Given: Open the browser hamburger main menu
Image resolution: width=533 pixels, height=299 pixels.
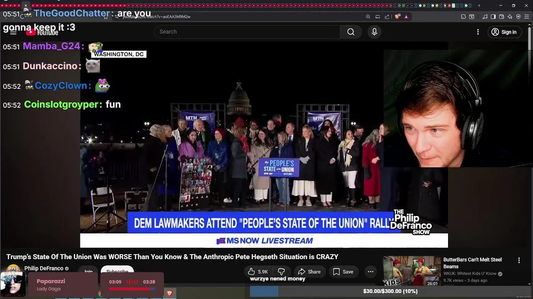Looking at the screenshot, I should pos(527,17).
